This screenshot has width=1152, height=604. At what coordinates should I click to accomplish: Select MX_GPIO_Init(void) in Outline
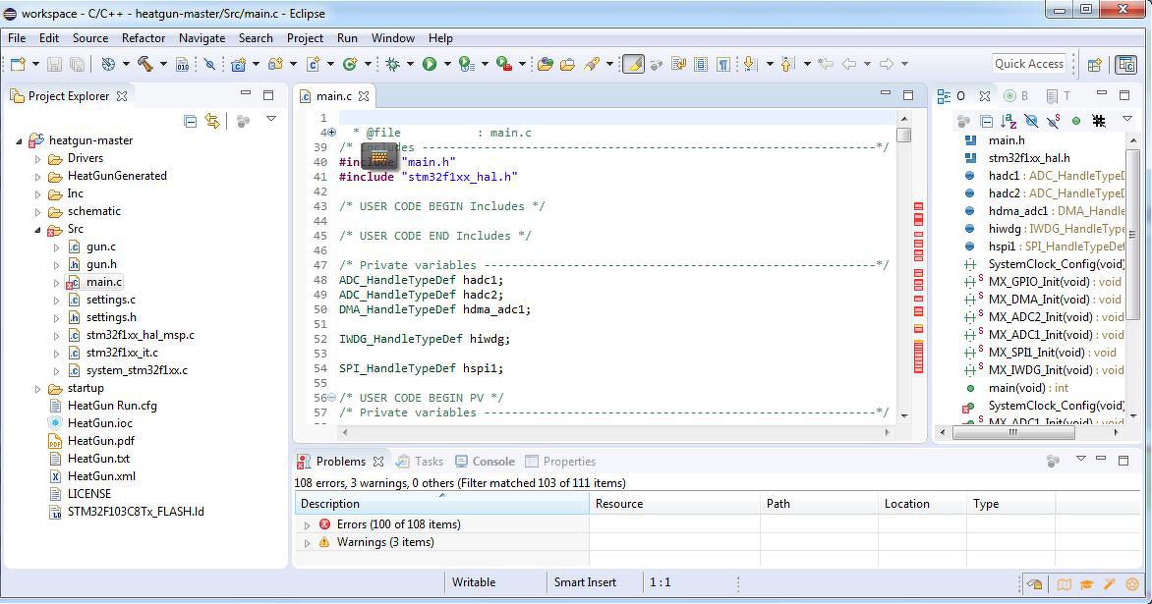[x=1043, y=282]
